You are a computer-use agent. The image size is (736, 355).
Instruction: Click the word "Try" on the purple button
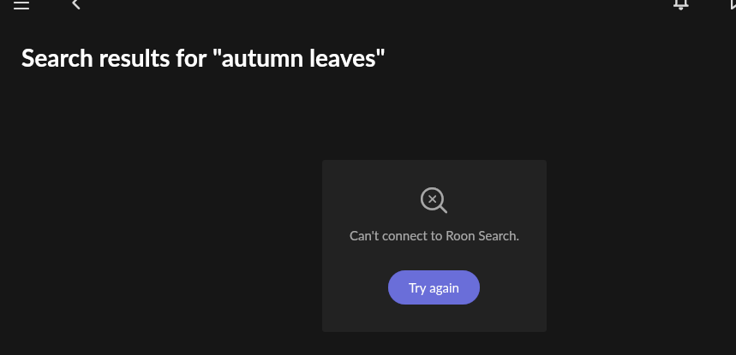tap(416, 288)
